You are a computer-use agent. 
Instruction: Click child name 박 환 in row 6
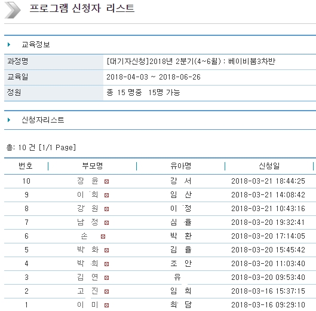pos(181,236)
